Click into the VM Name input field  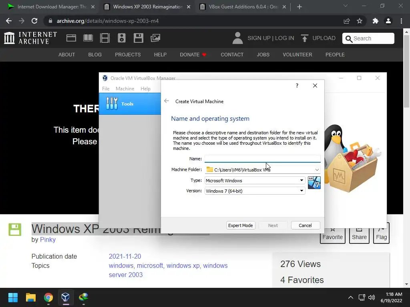pyautogui.click(x=263, y=158)
